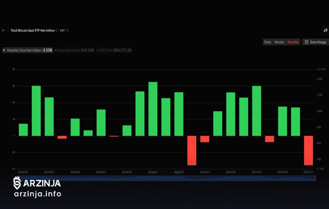Click the share arrow icon
The image size is (329, 209).
point(325,30)
